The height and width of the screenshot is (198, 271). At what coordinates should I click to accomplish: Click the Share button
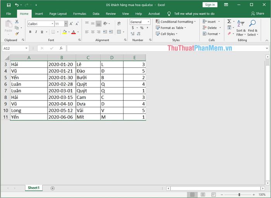[258, 14]
